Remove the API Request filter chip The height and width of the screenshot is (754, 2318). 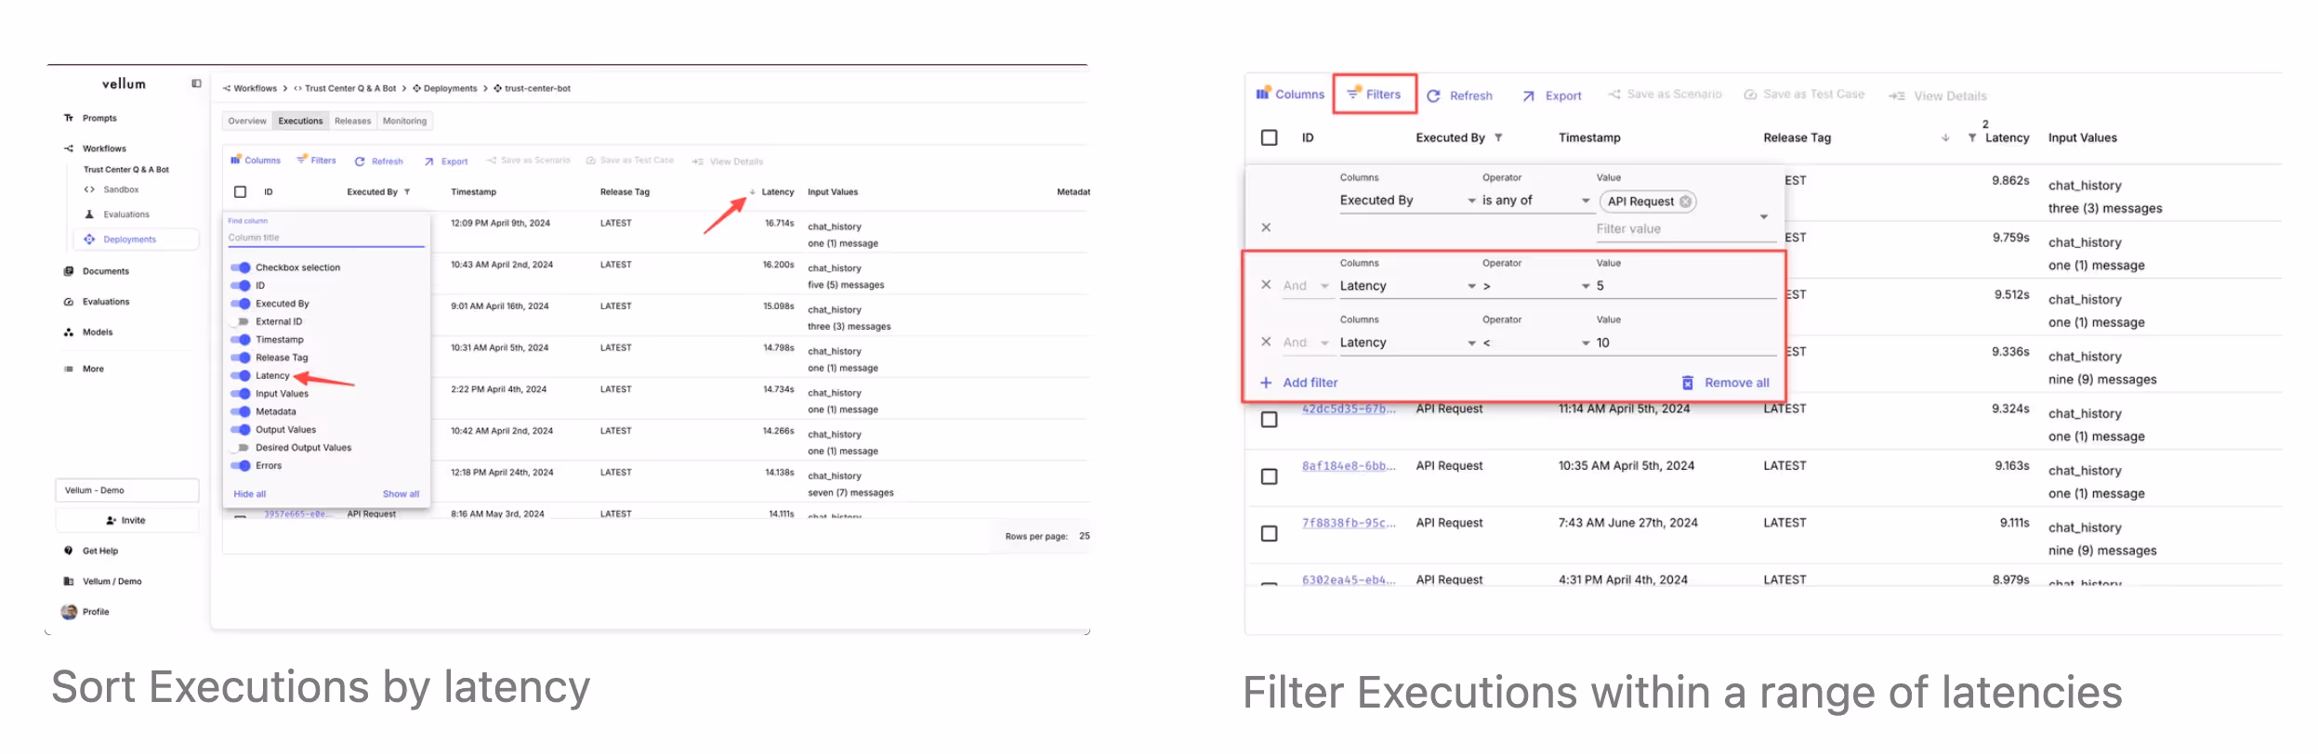1685,201
